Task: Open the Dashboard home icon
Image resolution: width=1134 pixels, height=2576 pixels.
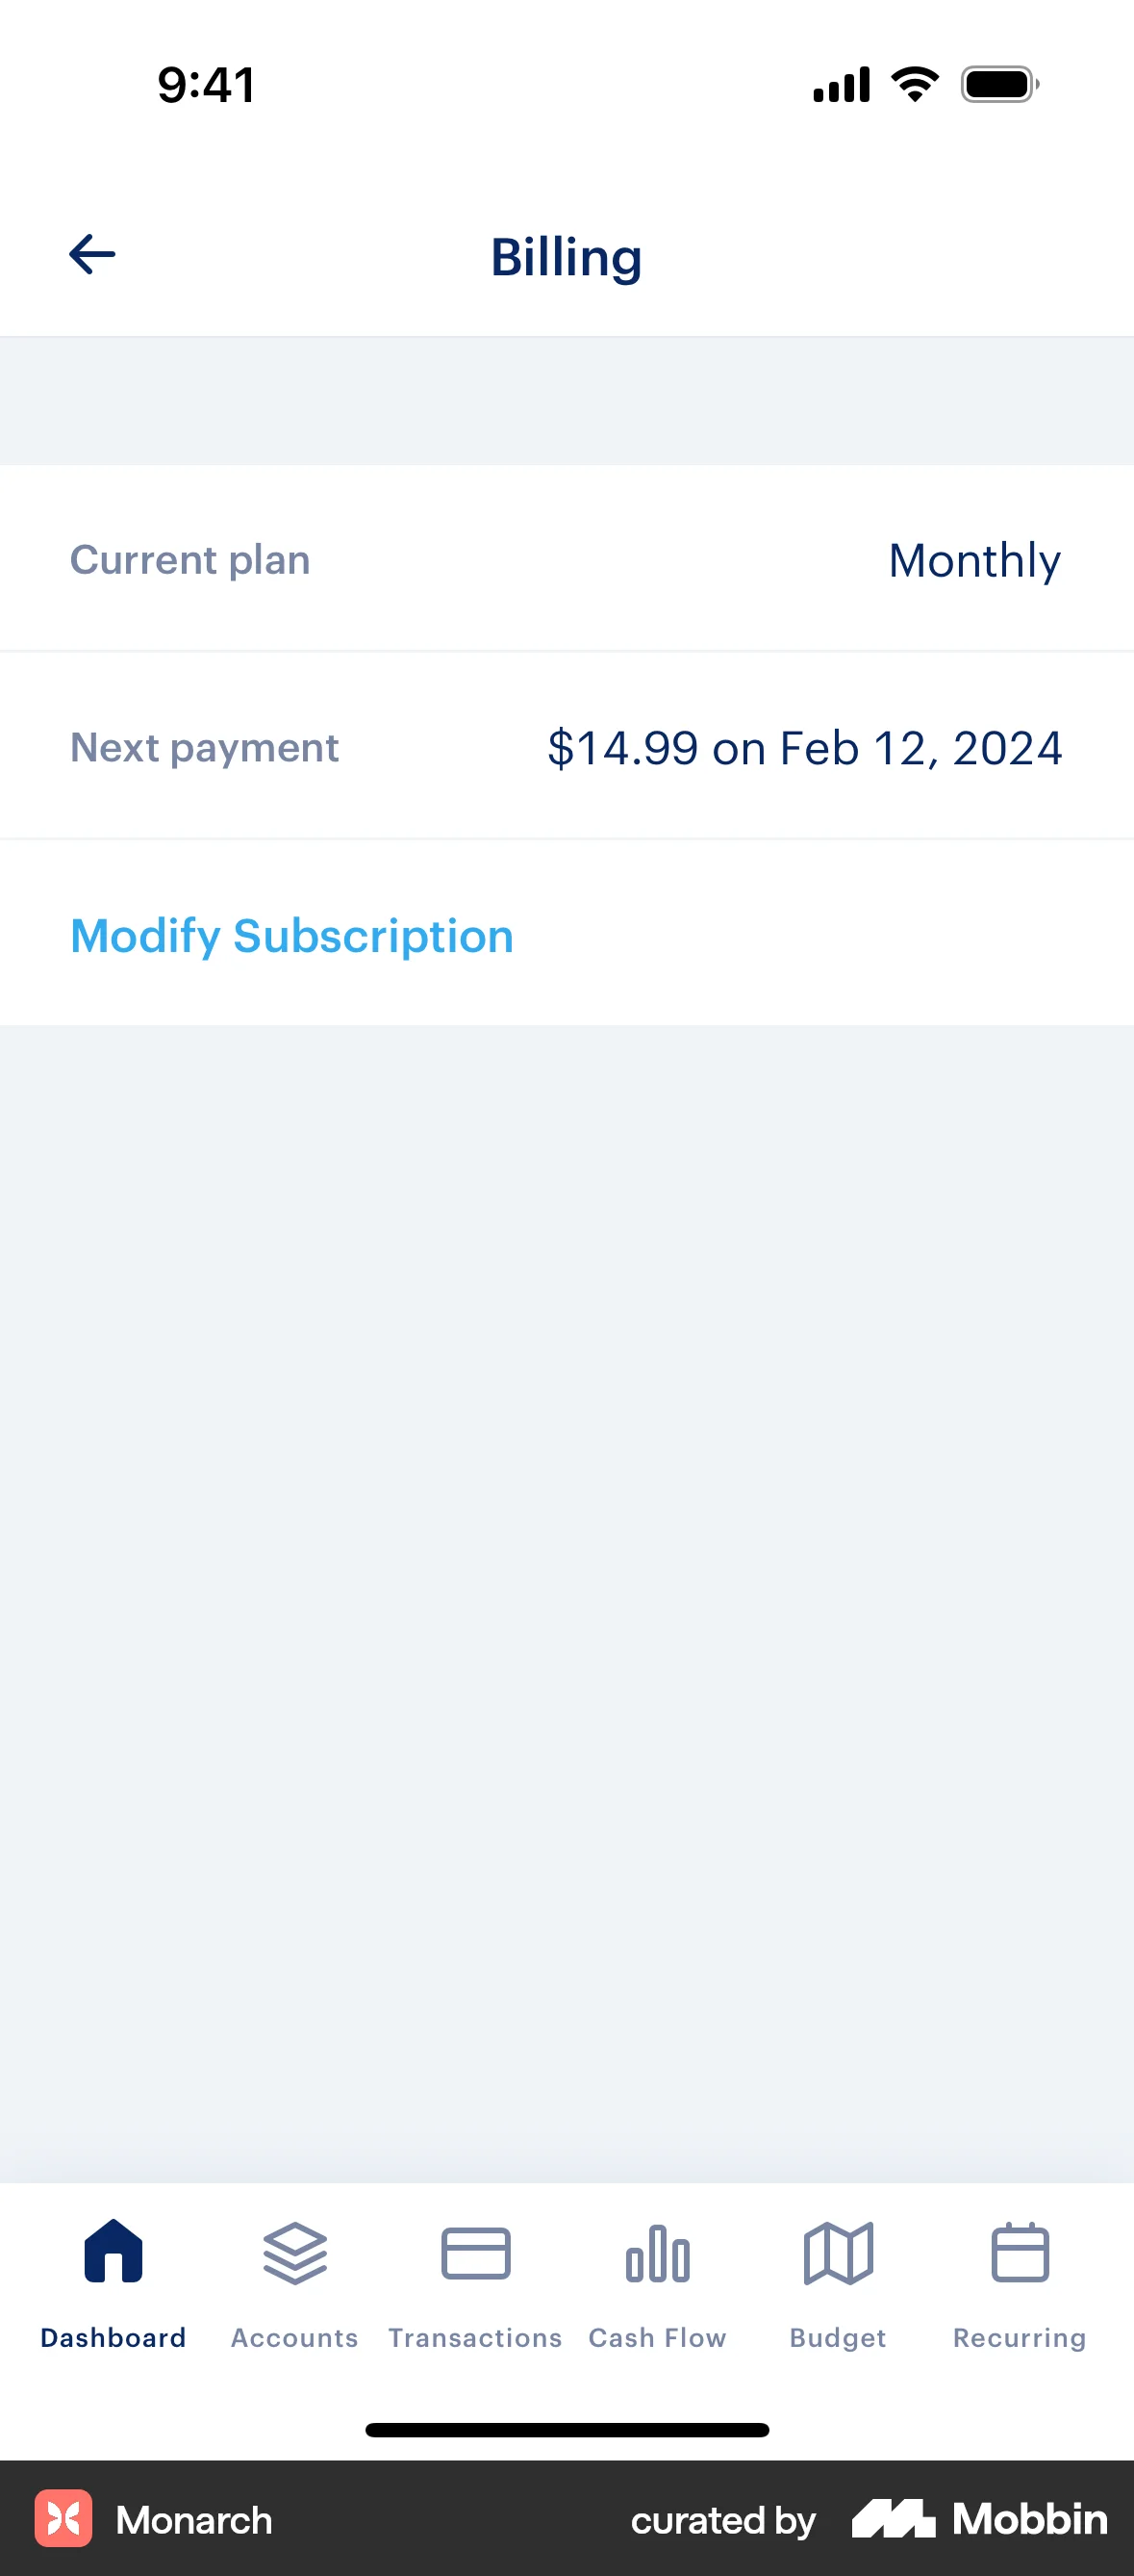Action: 113,2253
